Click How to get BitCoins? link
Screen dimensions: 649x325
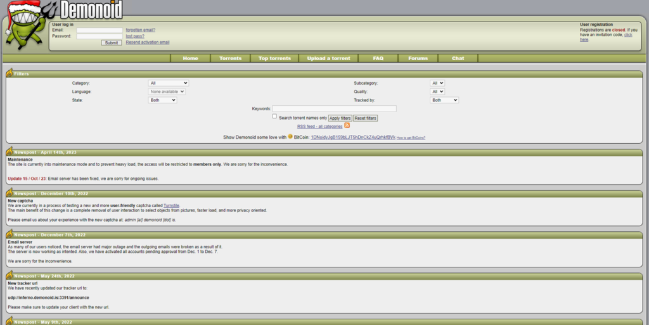[411, 137]
